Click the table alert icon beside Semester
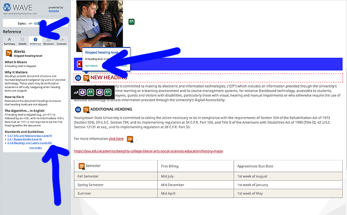 (82, 166)
